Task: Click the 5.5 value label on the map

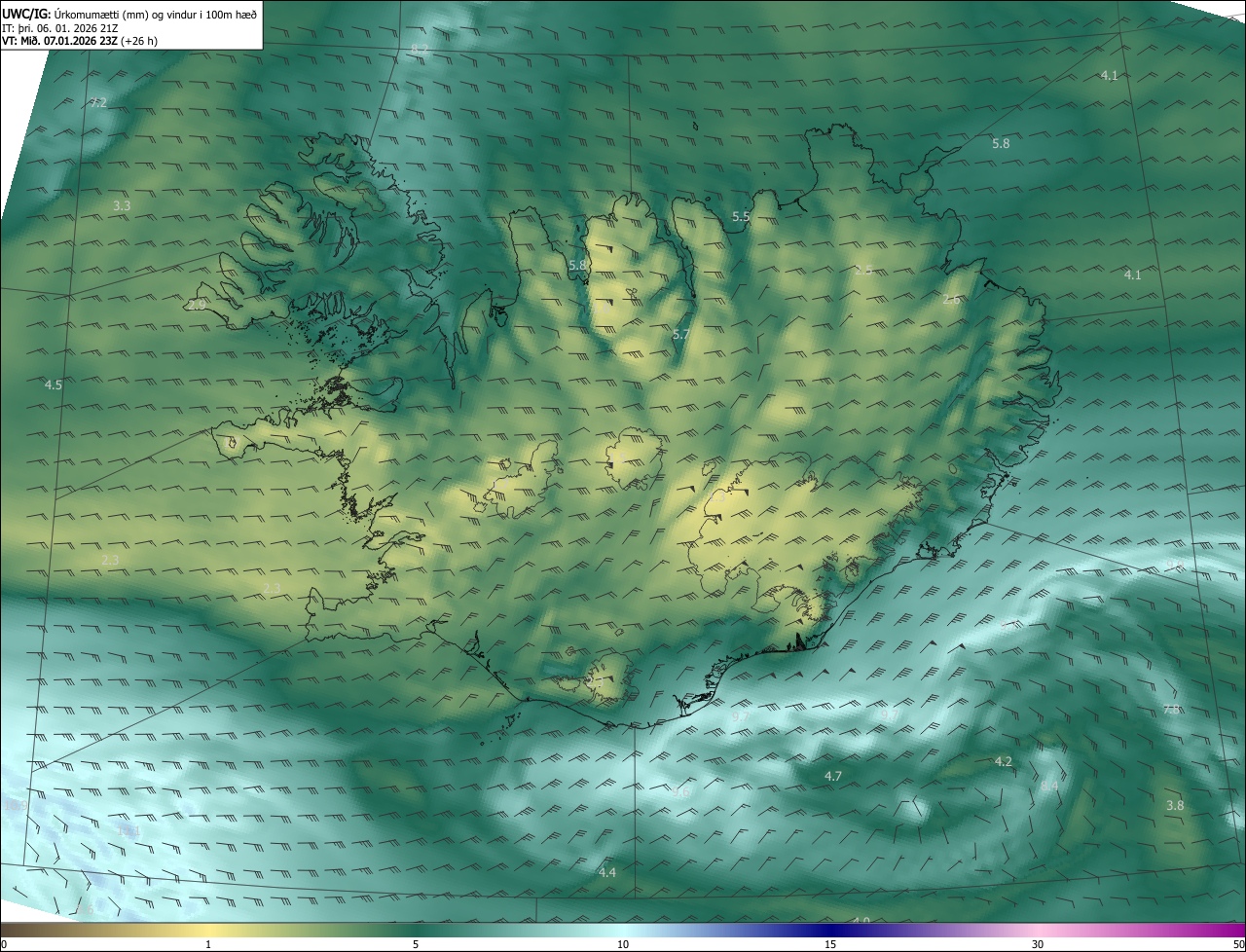Action: tap(741, 216)
